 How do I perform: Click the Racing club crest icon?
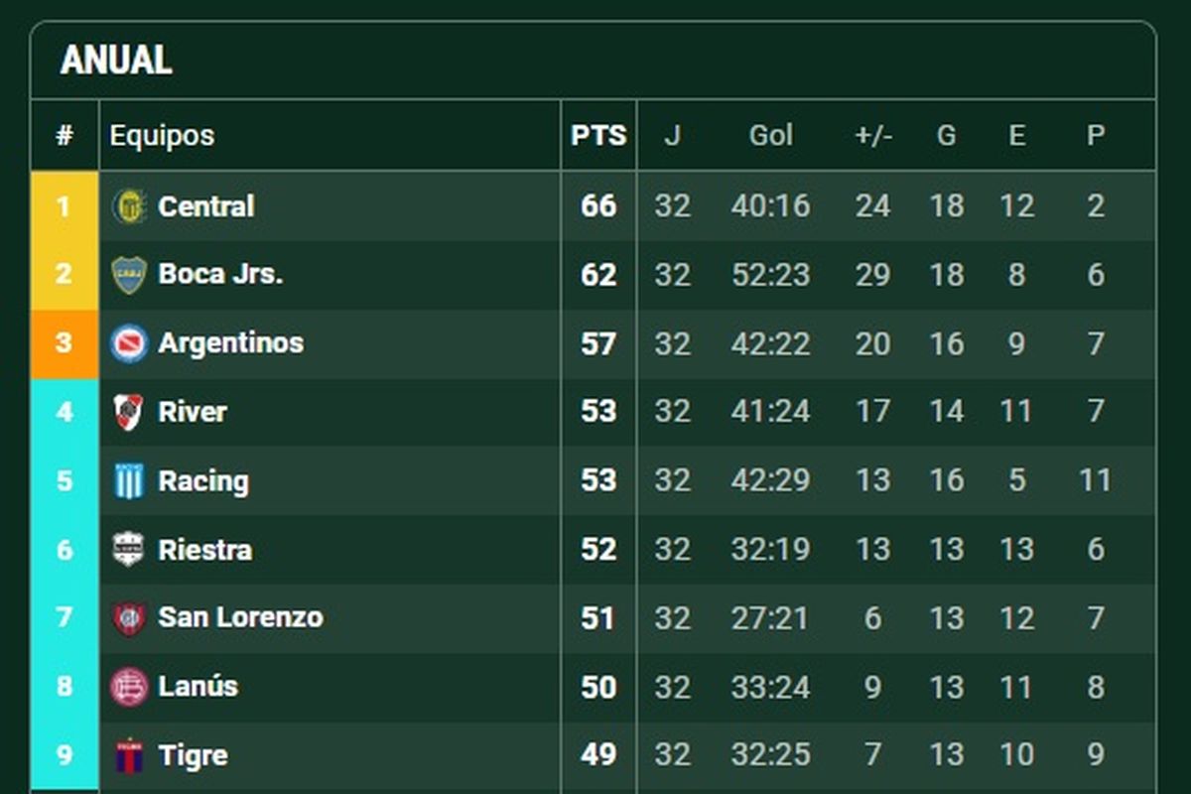pyautogui.click(x=130, y=480)
